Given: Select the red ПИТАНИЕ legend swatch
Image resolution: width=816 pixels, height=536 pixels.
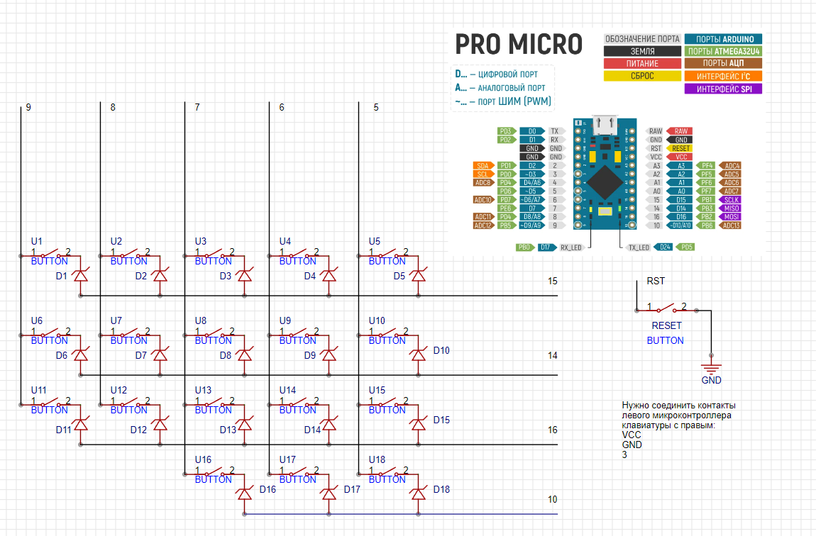Looking at the screenshot, I should [x=642, y=63].
